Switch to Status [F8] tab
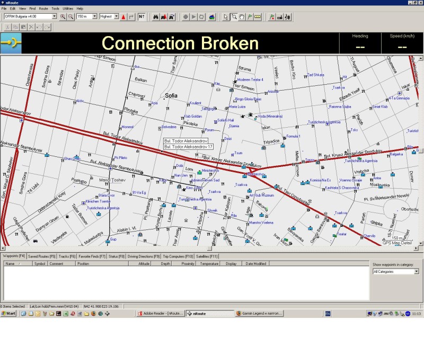 (117, 256)
